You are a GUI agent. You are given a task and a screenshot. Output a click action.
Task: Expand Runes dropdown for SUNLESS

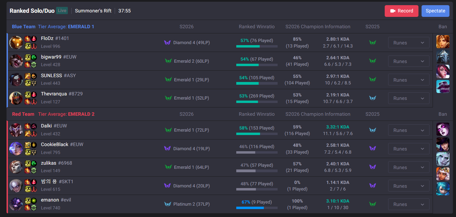coord(408,80)
